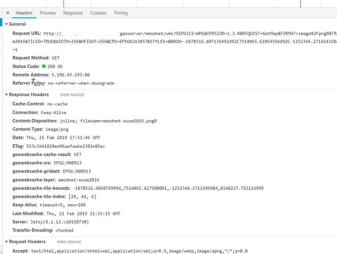Collapse the Request Headers section
This screenshot has height=254, width=337.
point(7,242)
